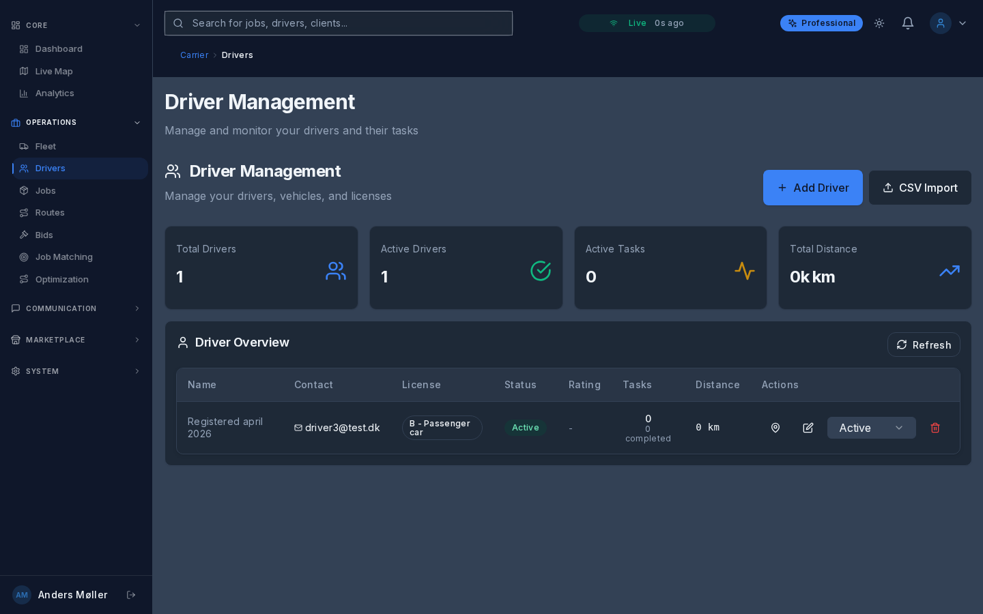Click the CSV Import button

point(920,188)
